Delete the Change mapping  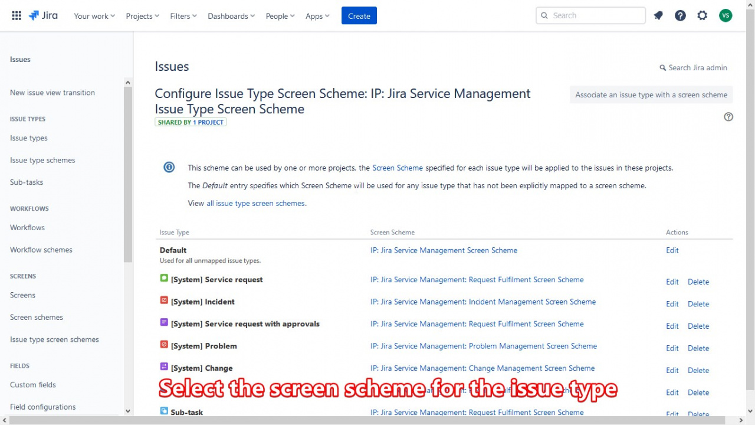[698, 371]
